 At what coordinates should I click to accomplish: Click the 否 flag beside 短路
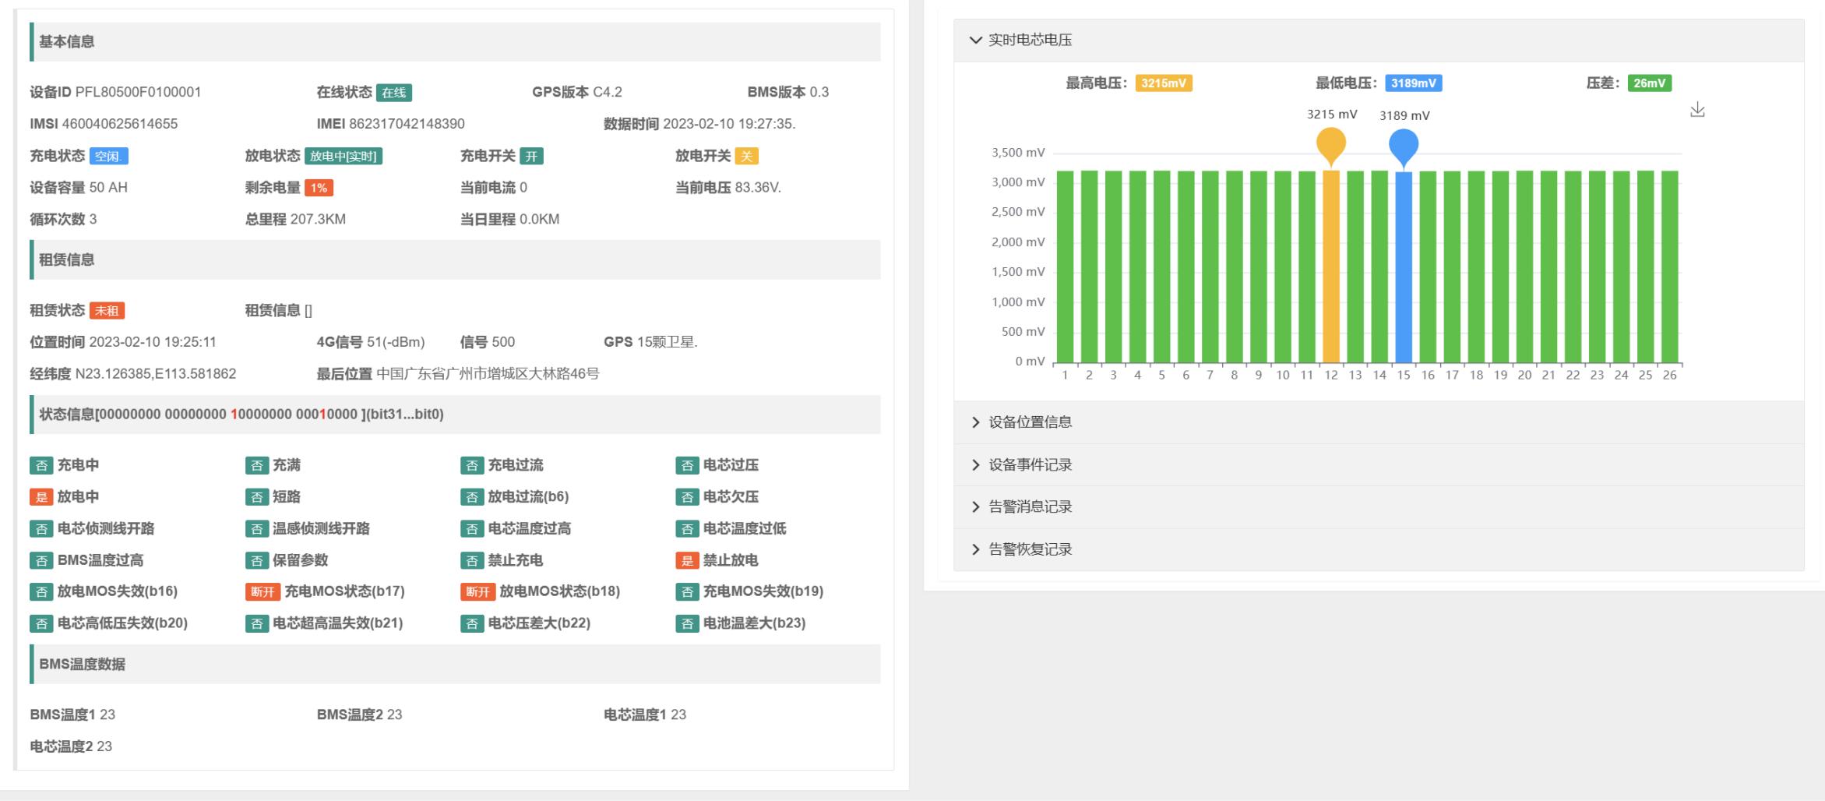point(257,497)
